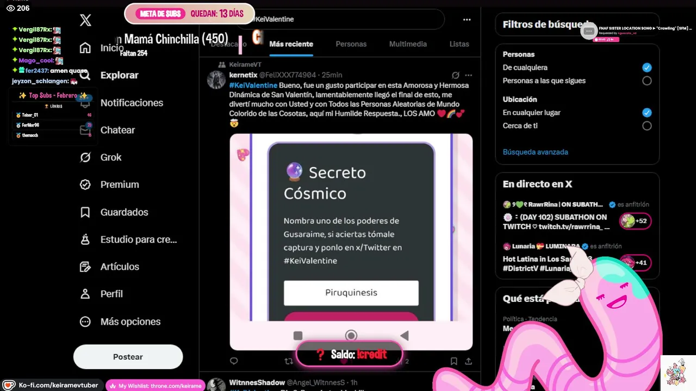Viewport: 696px width, 391px height.
Task: Click #KeiValentine hashtag in the post
Action: click(253, 85)
